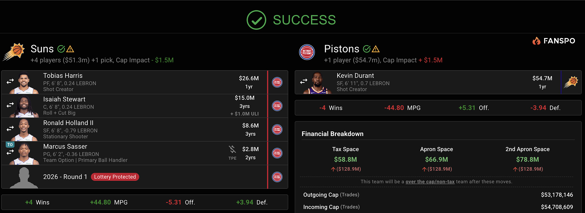The height and width of the screenshot is (213, 585).
Task: Click swap arrows icon for Tobias Harris
Action: pos(10,81)
